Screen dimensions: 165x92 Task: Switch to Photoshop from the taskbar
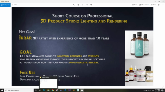[x=44, y=90]
